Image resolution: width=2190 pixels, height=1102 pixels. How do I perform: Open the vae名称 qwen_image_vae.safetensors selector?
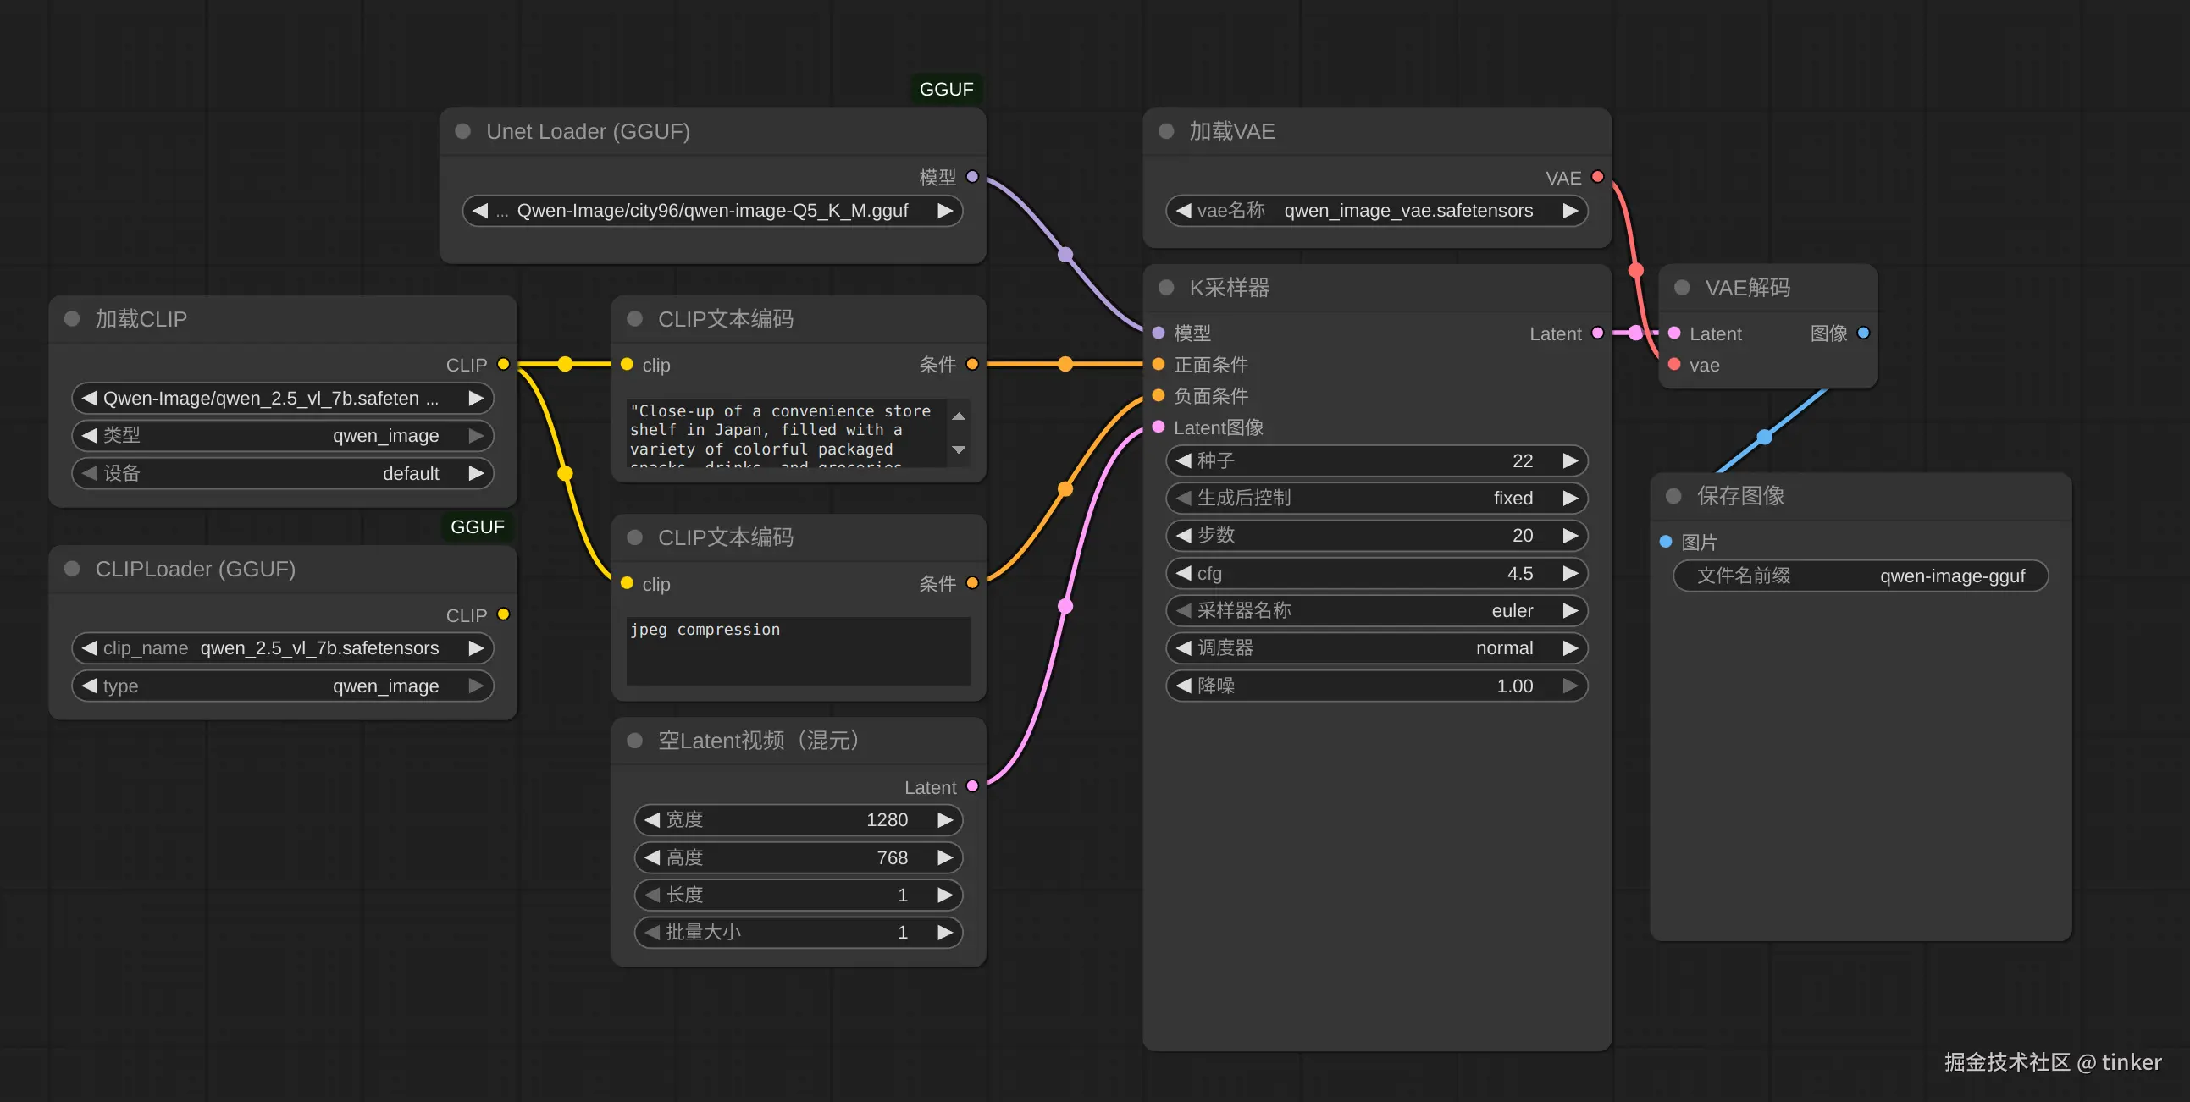[1376, 211]
